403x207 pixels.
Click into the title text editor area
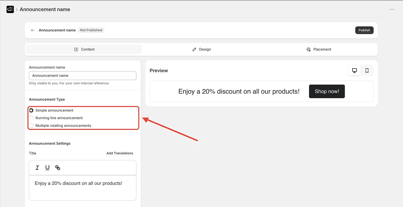pyautogui.click(x=83, y=188)
